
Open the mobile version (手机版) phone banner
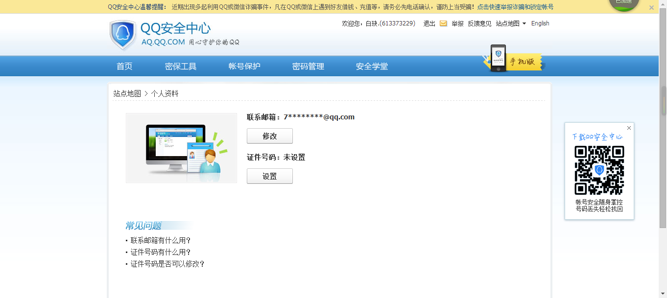tap(514, 59)
